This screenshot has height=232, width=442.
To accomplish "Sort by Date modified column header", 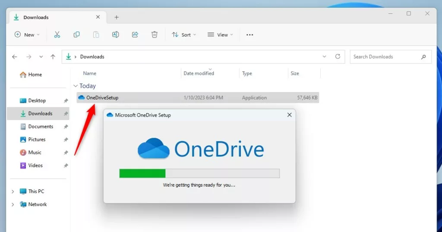I will [x=199, y=73].
